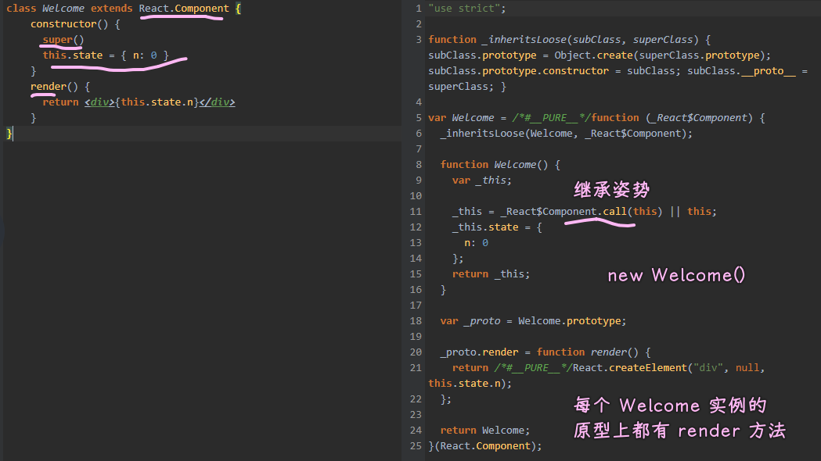The width and height of the screenshot is (821, 461).
Task: Click the "use strict" string on line 1
Action: [467, 9]
